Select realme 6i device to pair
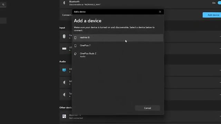 click(118, 38)
